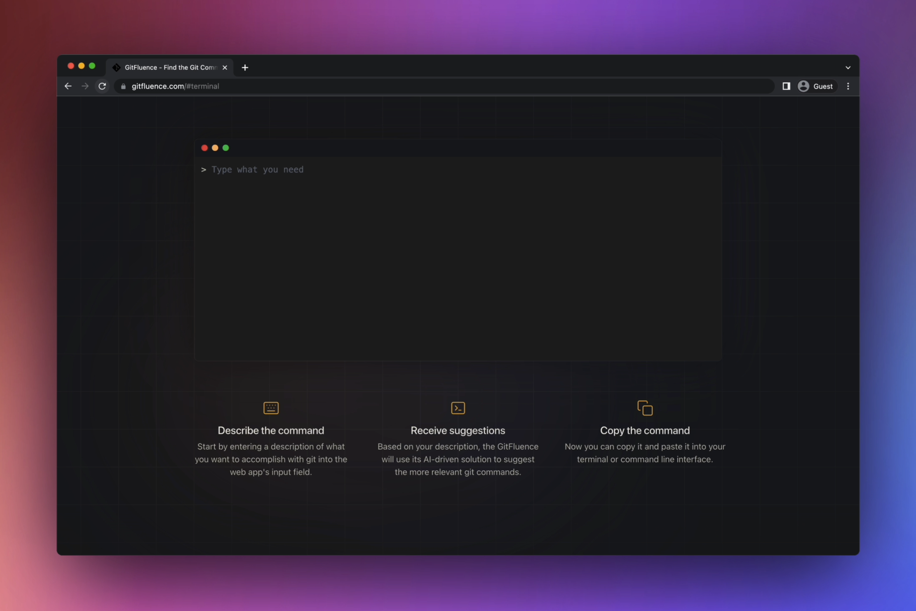Open the Chrome three-dot menu
916x611 pixels.
[848, 86]
